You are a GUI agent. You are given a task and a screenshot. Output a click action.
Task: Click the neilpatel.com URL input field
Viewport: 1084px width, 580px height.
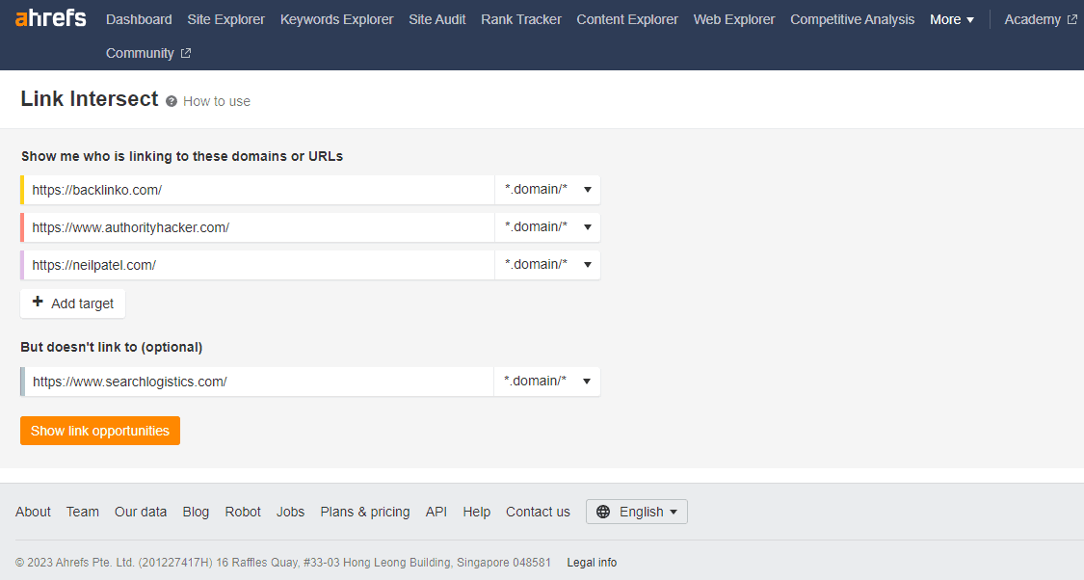pos(259,265)
